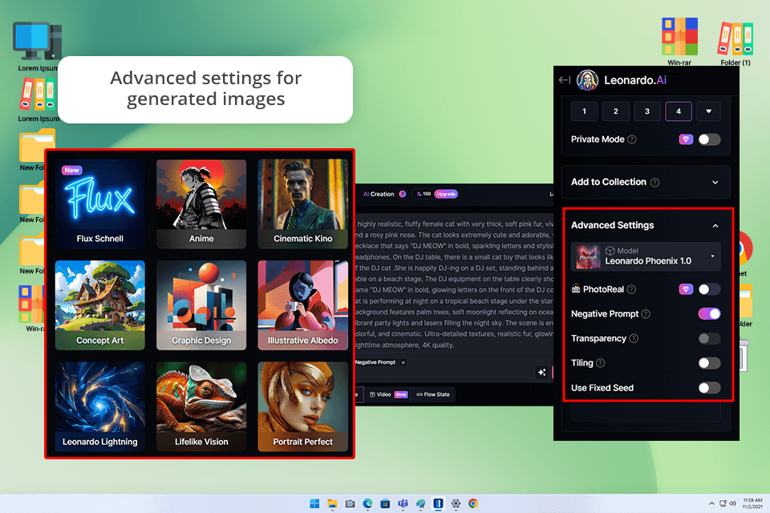Select the Concept Art preset
This screenshot has width=770, height=513.
coord(99,305)
